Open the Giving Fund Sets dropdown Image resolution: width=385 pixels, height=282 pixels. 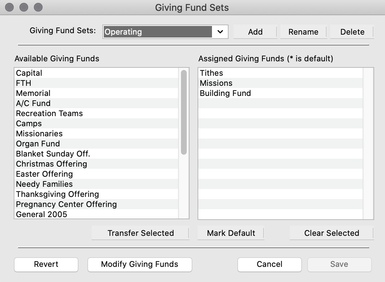(165, 32)
